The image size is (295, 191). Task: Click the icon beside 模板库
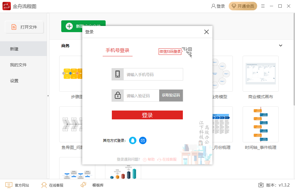[83, 185]
